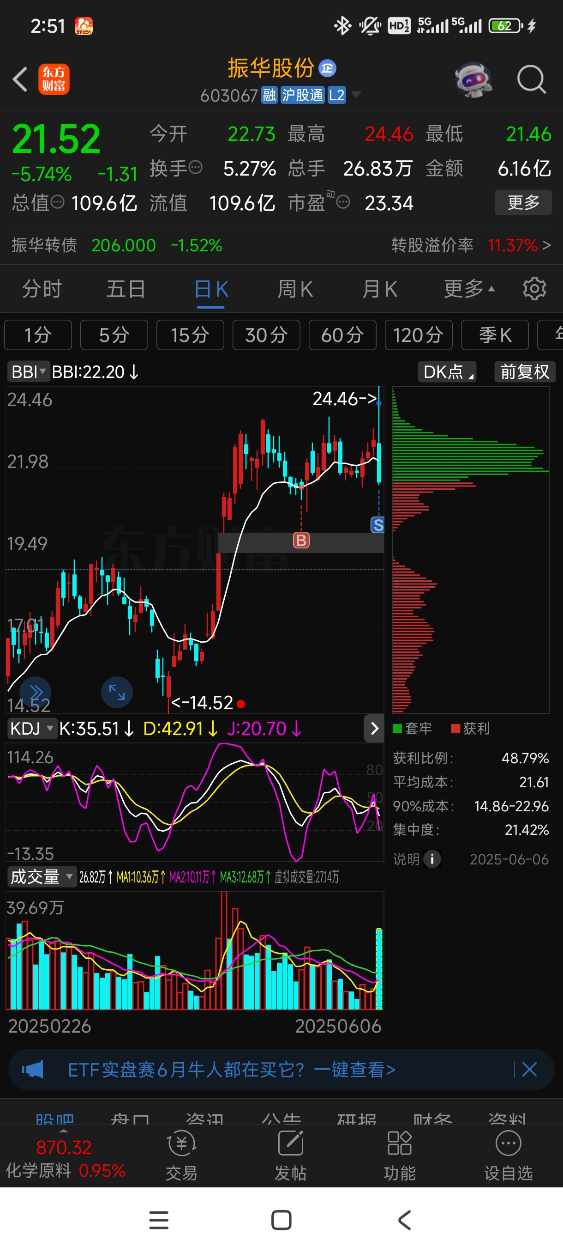The image size is (563, 1253).
Task: Open 化学原料 sector index quote
Action: (x=65, y=1159)
